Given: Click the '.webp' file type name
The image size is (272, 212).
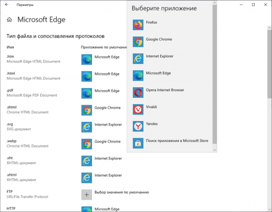Looking at the screenshot, I should tap(12, 141).
